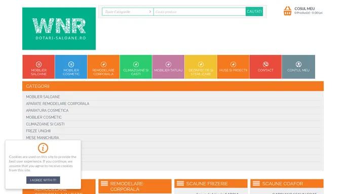
Task: Click the Cauta produse search field
Action: [x=200, y=12]
